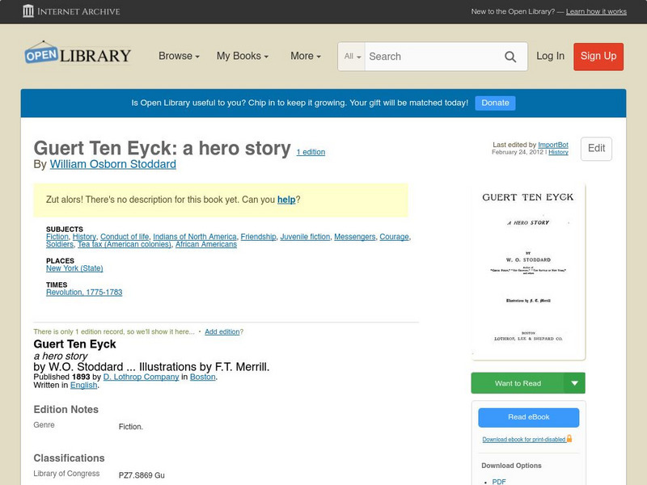647x485 pixels.
Task: Expand the More menu
Action: [x=306, y=57]
